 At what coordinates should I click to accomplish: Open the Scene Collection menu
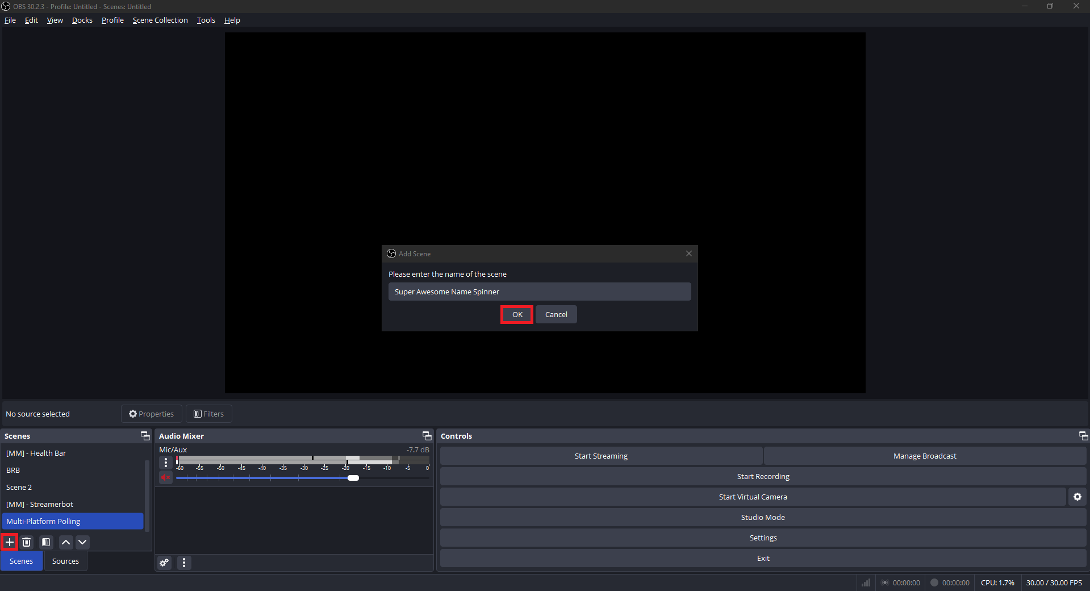pos(160,20)
